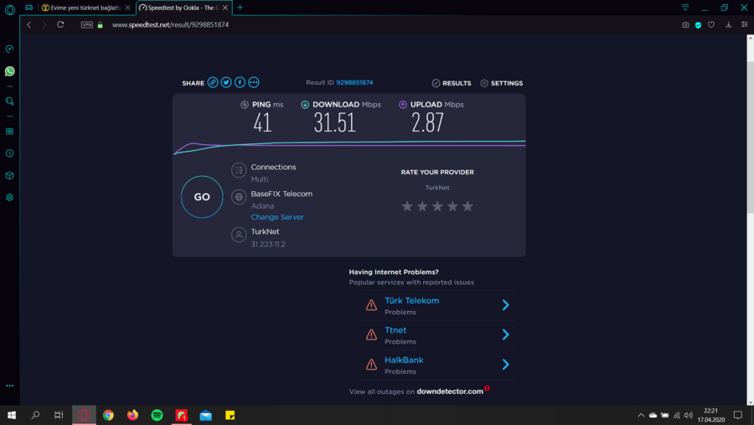The height and width of the screenshot is (425, 754).
Task: Show hidden system tray icons
Action: click(x=641, y=415)
